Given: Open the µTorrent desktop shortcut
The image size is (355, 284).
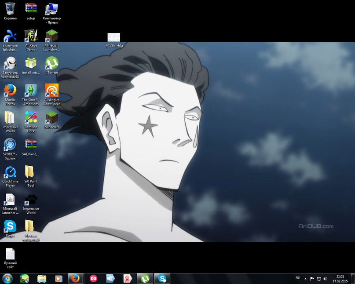Looking at the screenshot, I should pos(51,66).
